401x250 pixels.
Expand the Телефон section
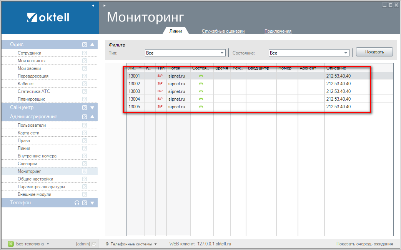coord(92,203)
